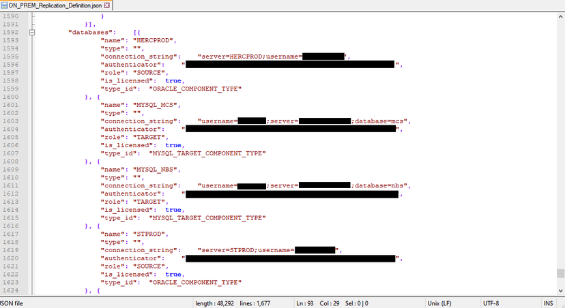Image resolution: width=565 pixels, height=308 pixels.
Task: Click line number 1616 in the margin
Action: point(10,226)
